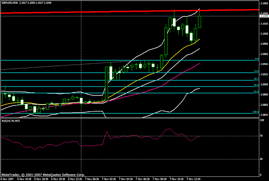Click the RSI scale value 100
This screenshot has width=269, height=181.
coord(262,120)
